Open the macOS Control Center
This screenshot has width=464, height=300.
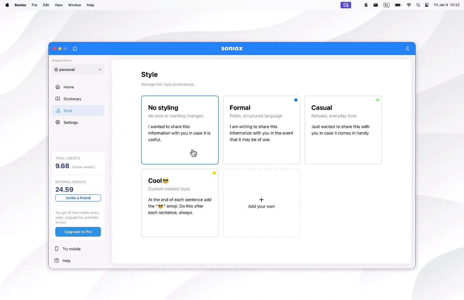tap(427, 5)
